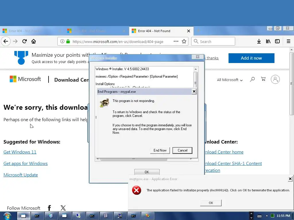Show hidden system tray icons arrow
Image resolution: width=294 pixels, height=220 pixels.
(x=267, y=216)
